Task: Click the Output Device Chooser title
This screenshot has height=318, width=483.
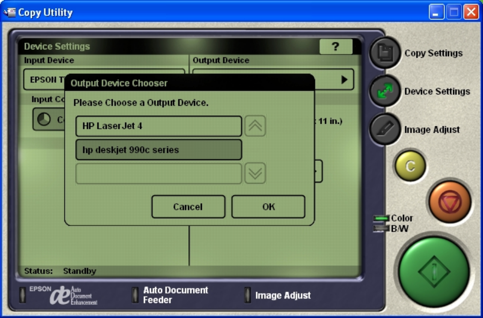Action: point(119,83)
